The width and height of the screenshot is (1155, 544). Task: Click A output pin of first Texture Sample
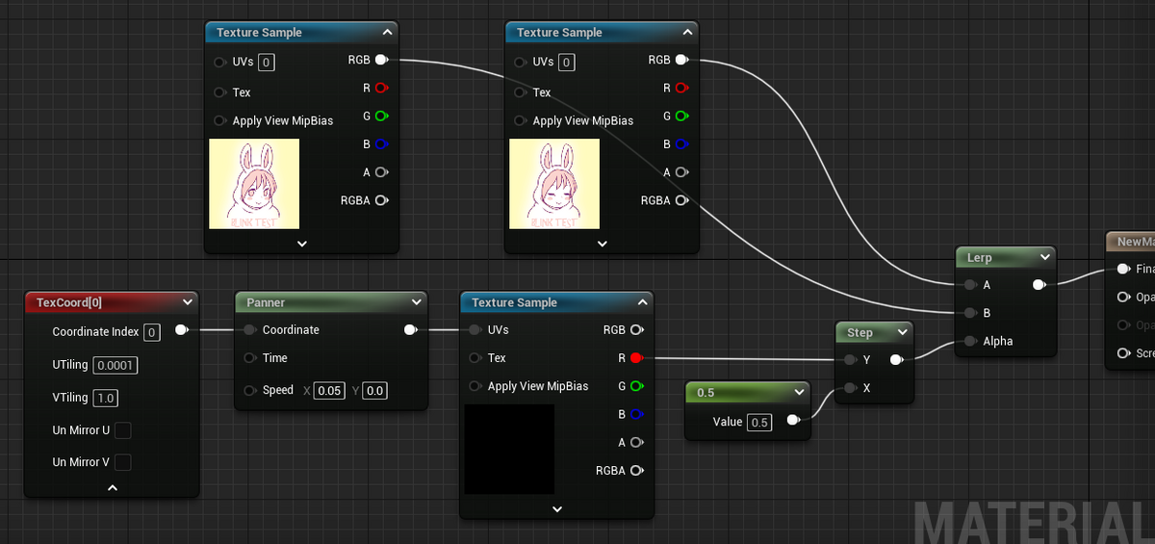[381, 172]
